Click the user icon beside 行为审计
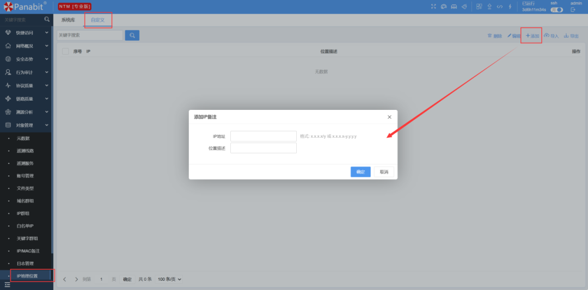The image size is (588, 290). pos(8,72)
